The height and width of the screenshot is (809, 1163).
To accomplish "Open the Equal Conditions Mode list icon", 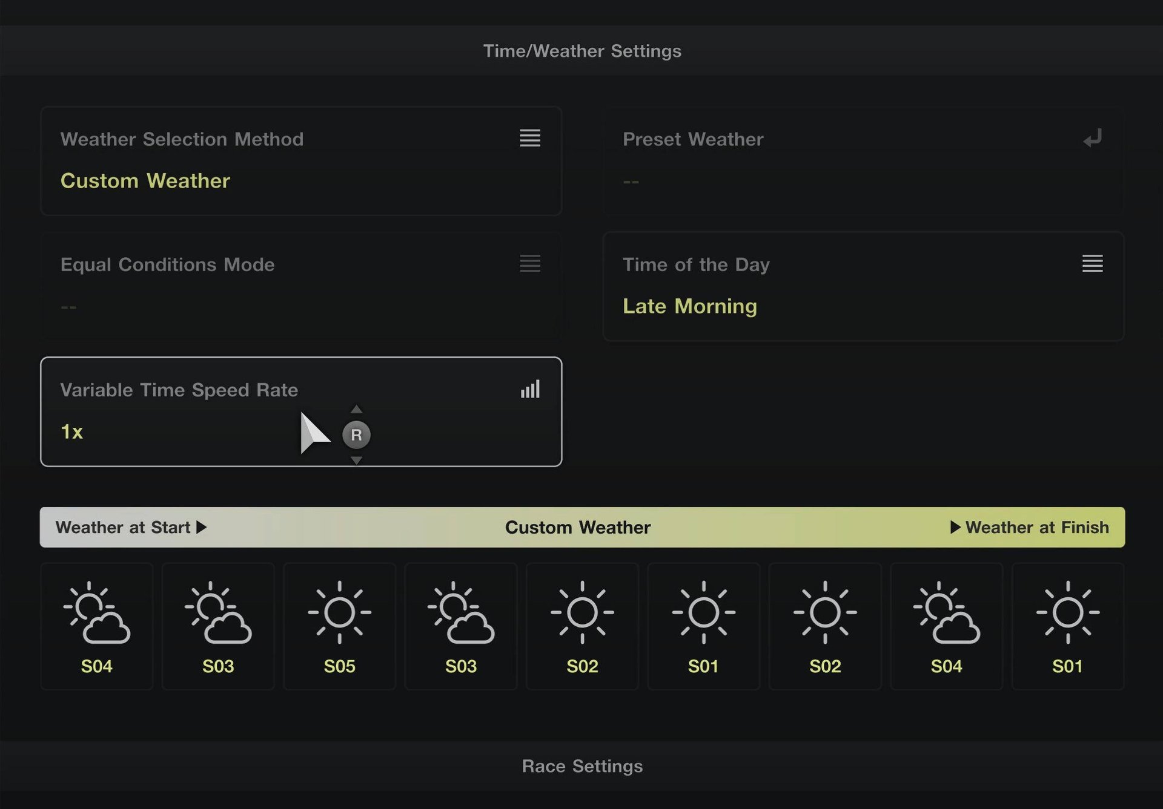I will pyautogui.click(x=530, y=263).
